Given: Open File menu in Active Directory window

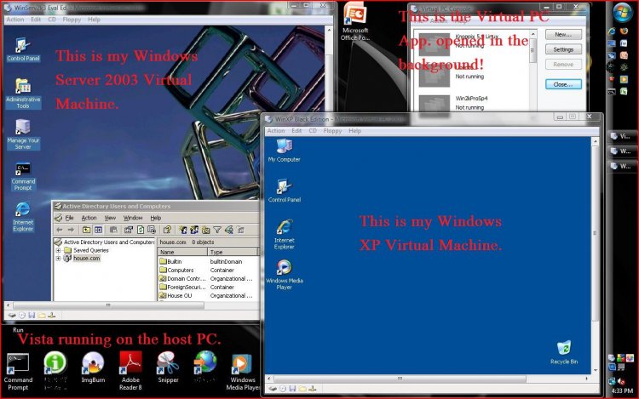Looking at the screenshot, I should coord(69,218).
